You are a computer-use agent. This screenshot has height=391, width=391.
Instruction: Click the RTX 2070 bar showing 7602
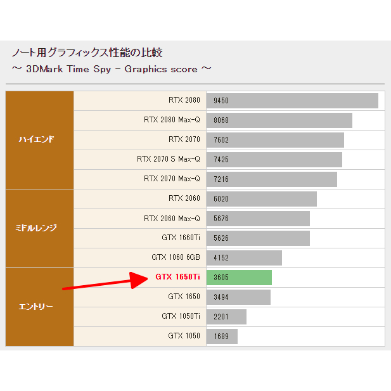click(275, 140)
